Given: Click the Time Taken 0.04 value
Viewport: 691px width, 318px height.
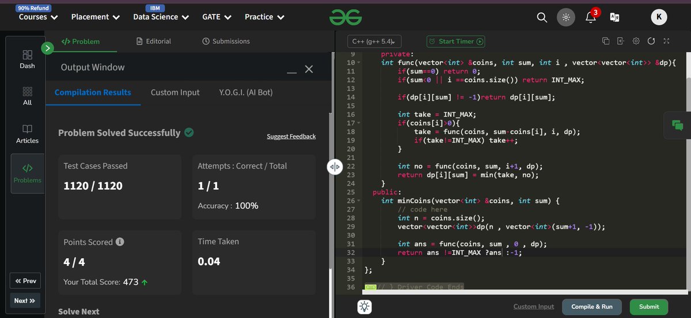Looking at the screenshot, I should (209, 262).
